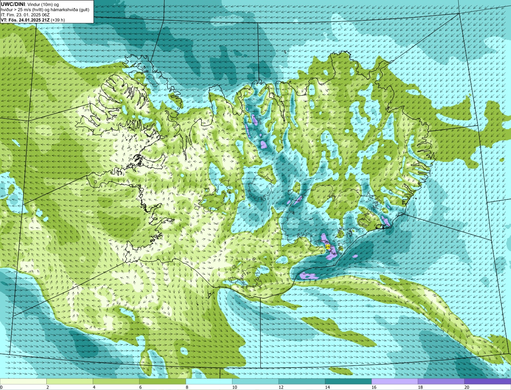
Task: Click the 8–10 light cyan legend swatch
Action: [x=209, y=382]
